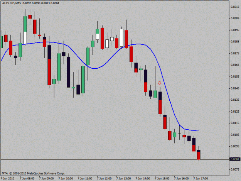Viewport: 241px width, 181px height.
Task: Click the 0.8185 price axis label
Action: tap(235, 42)
